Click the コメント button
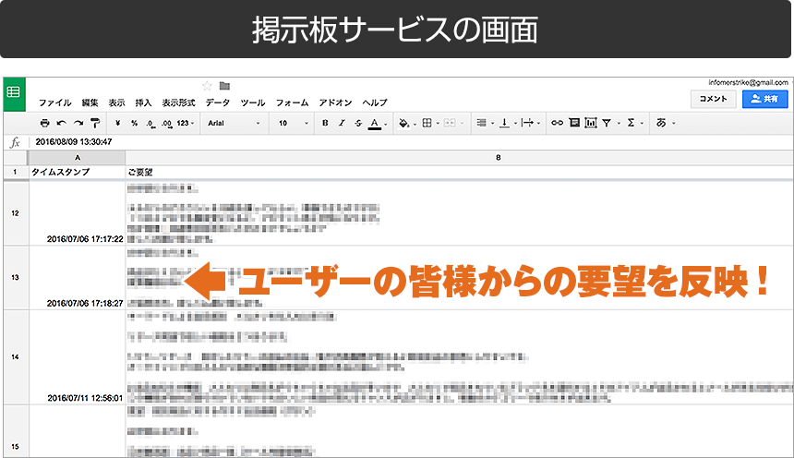Viewport: 794px width, 458px height. tap(713, 98)
